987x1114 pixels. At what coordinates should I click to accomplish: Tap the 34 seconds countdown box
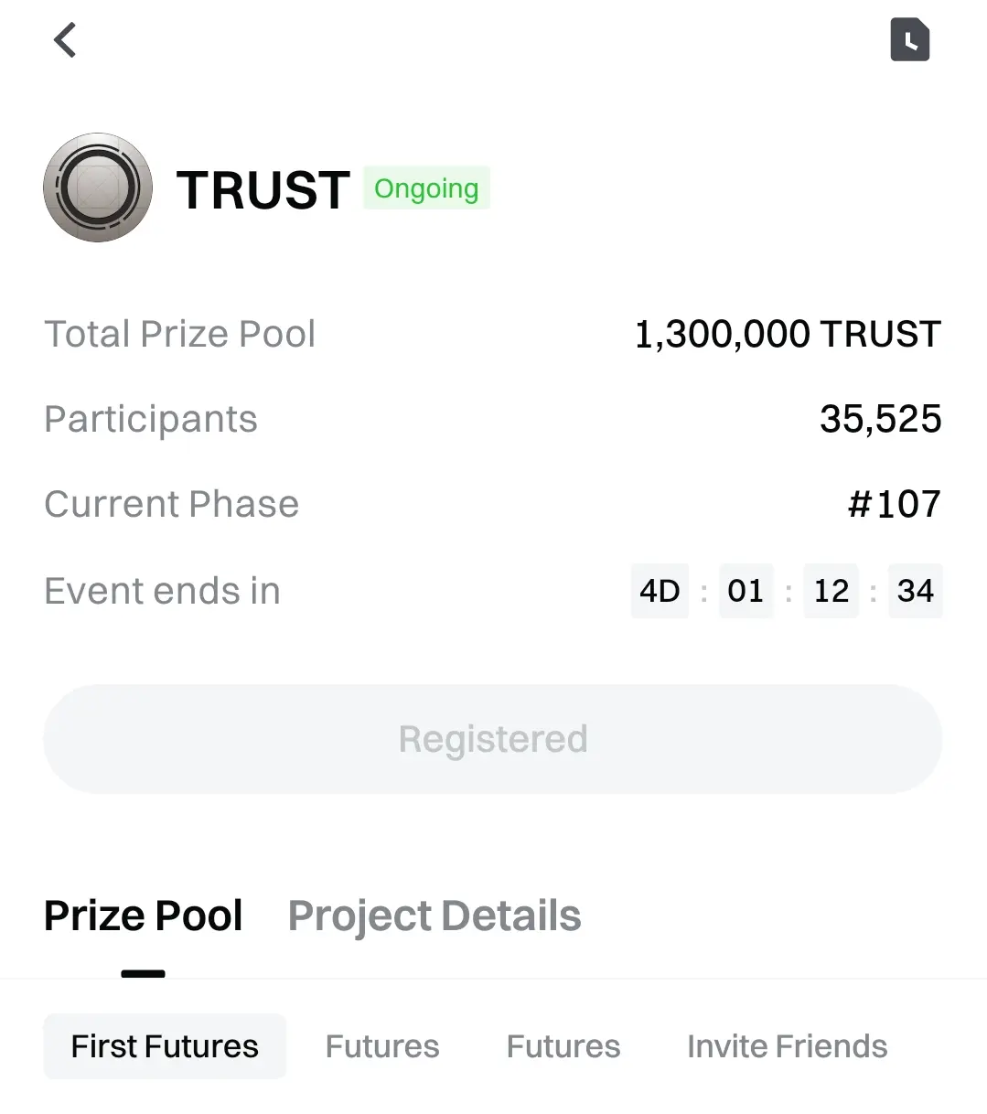click(x=915, y=591)
